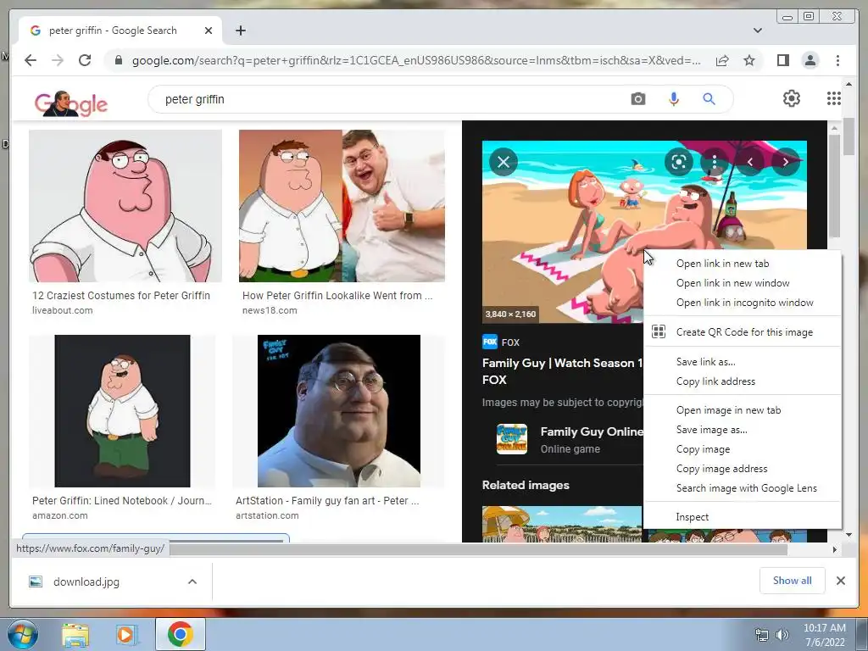This screenshot has width=868, height=651.
Task: Click the volume speaker tray icon
Action: coord(782,635)
